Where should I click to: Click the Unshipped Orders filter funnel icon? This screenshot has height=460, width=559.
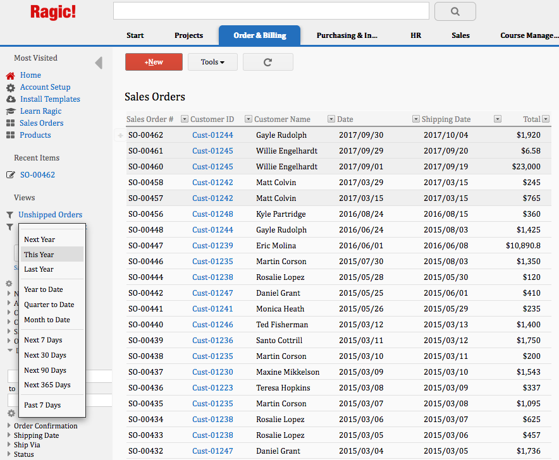point(10,215)
